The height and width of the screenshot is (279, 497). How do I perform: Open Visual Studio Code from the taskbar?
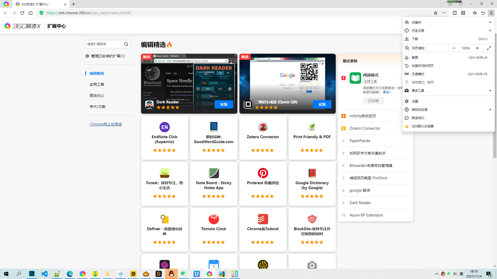(44, 274)
